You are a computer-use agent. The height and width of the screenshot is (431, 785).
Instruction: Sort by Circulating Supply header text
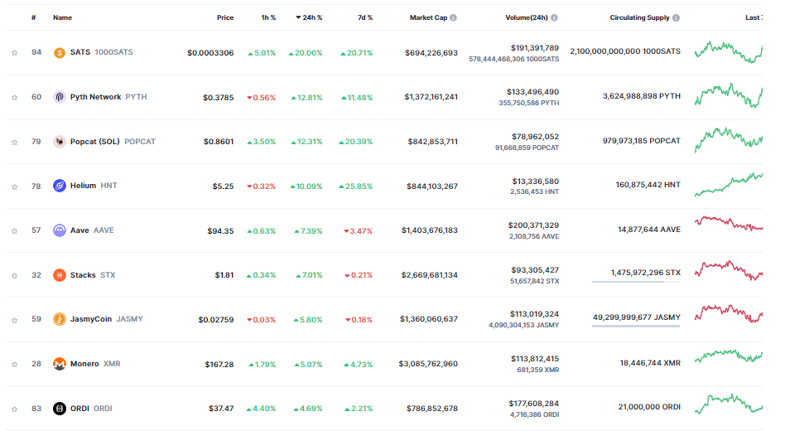click(x=639, y=17)
